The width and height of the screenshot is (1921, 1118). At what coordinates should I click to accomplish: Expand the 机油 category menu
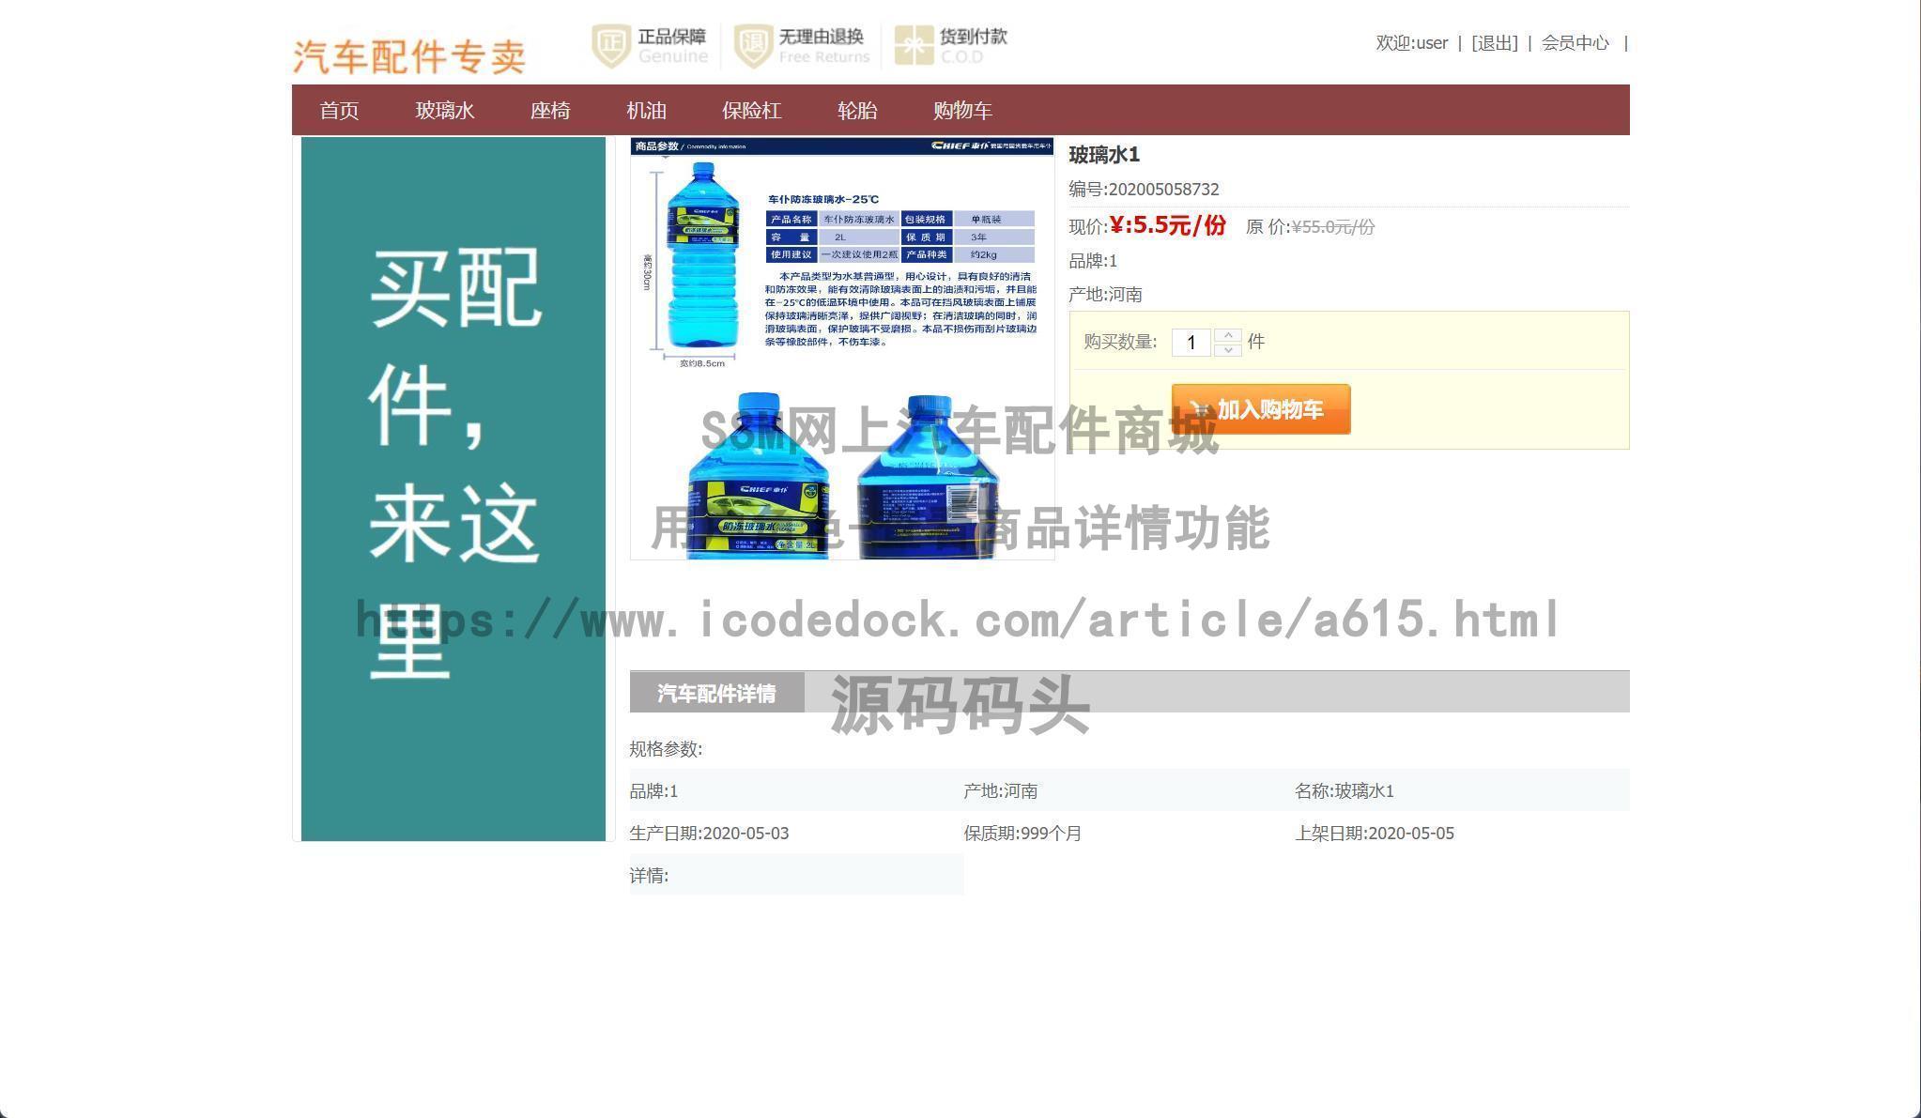tap(648, 110)
